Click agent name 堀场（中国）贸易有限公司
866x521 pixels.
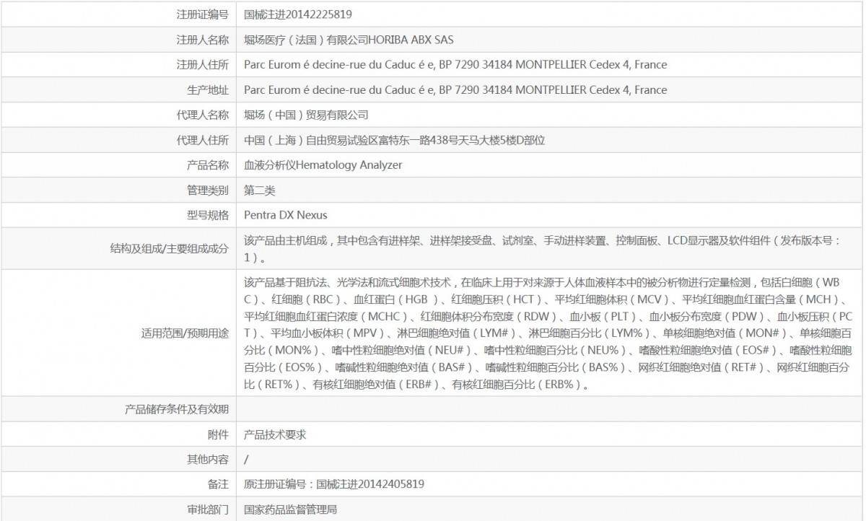307,115
